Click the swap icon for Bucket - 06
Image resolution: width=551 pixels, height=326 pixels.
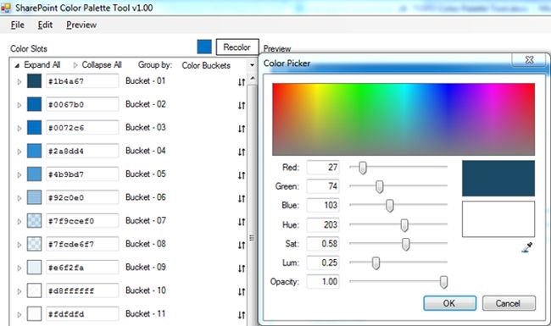tap(242, 199)
